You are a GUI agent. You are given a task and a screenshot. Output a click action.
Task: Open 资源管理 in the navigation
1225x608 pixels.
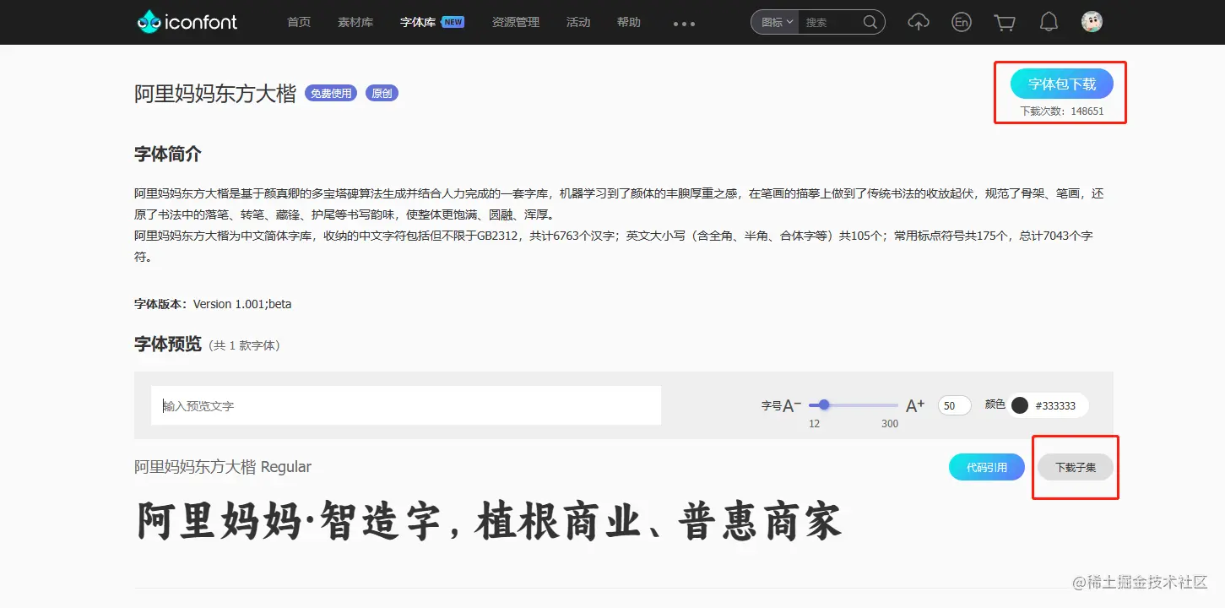tap(516, 22)
